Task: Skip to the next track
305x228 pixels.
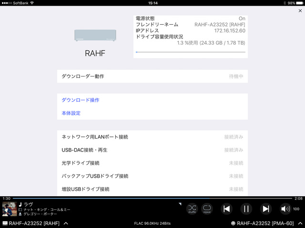Action: (266, 209)
